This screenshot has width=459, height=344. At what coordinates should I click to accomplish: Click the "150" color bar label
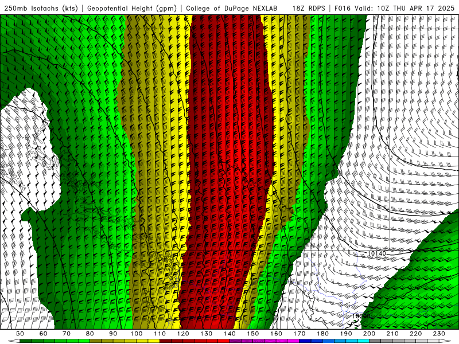(253, 334)
